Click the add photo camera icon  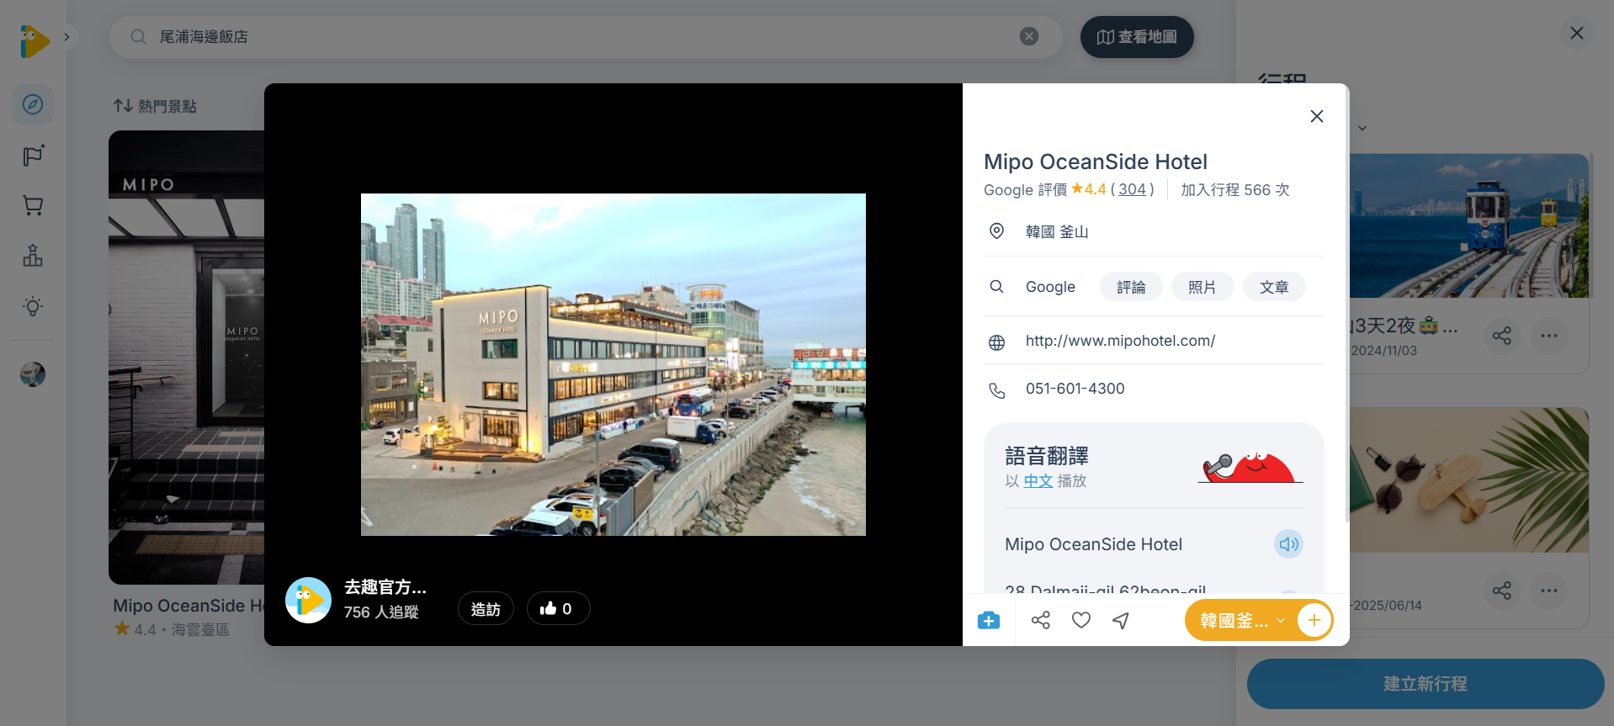(x=989, y=621)
